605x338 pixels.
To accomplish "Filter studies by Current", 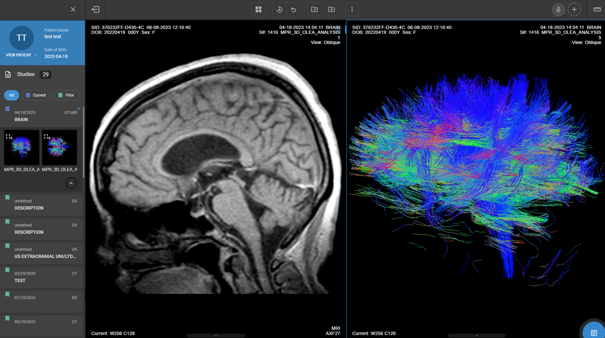I will [x=36, y=95].
